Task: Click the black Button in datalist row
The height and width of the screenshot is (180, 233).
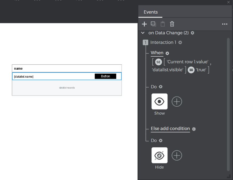Action: point(106,76)
